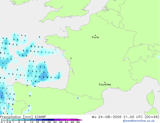Click the legend scale label '10'

pos(32,122)
